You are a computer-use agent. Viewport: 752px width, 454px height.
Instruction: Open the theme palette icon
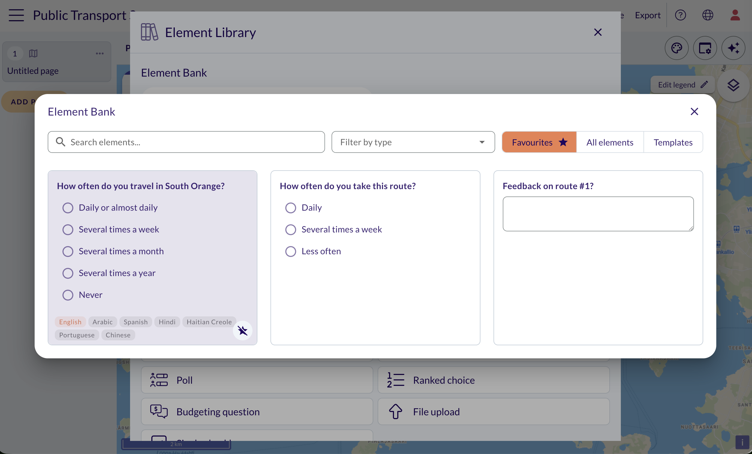coord(676,48)
